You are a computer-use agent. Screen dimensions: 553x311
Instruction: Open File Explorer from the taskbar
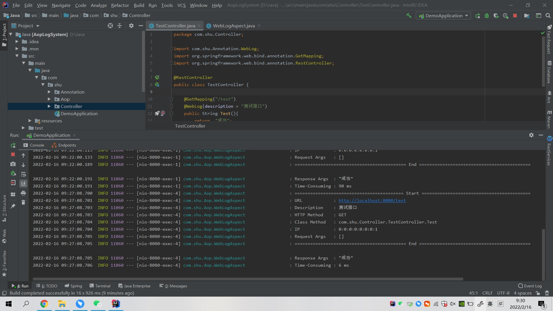pos(62,304)
